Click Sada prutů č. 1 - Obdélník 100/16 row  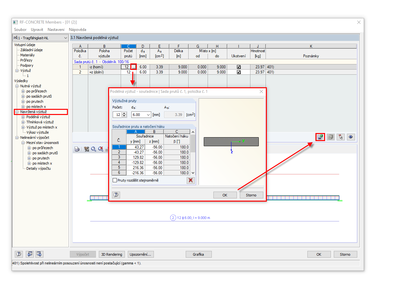tap(215, 62)
